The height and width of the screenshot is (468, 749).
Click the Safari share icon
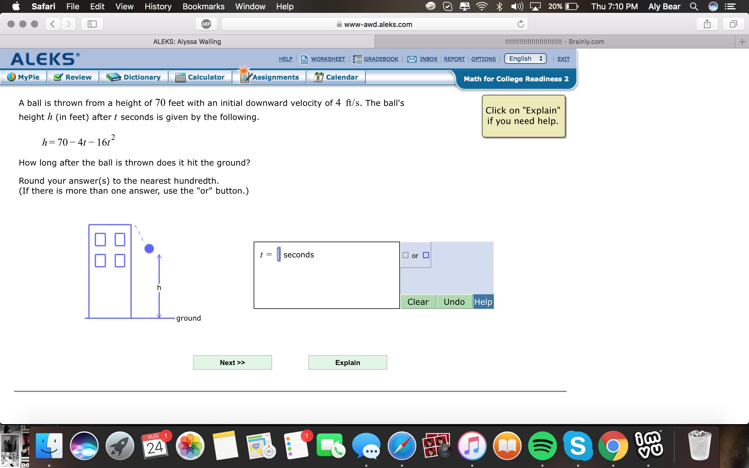click(x=707, y=24)
